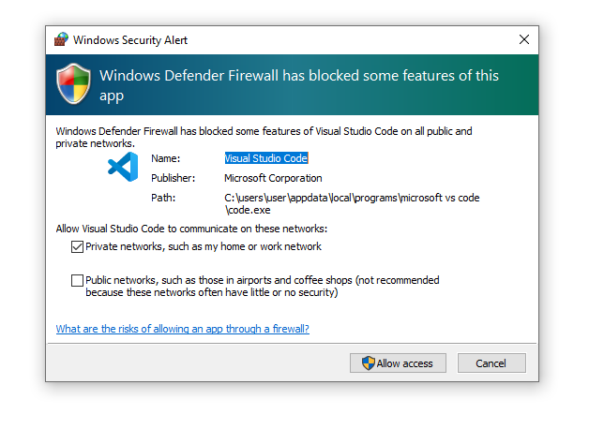Click the highlighted Visual Studio Code name field

click(x=266, y=158)
